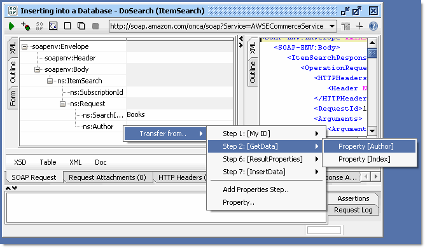Open the endpoint URL dropdown arrow

coord(331,26)
